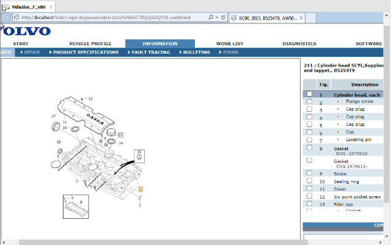The width and height of the screenshot is (391, 245).
Task: Click the refresh page icon
Action: [223, 18]
